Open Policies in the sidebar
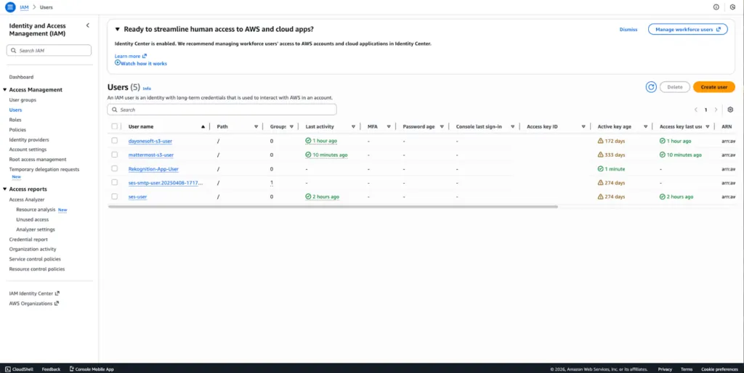This screenshot has height=373, width=744. pyautogui.click(x=17, y=130)
